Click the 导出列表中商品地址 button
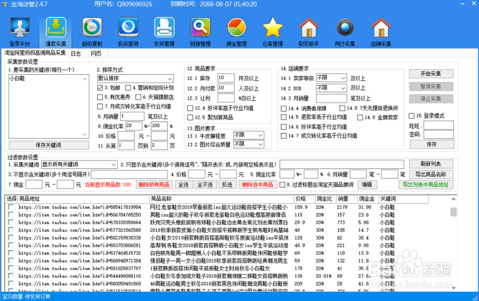This screenshot has height=301, width=479. click(x=425, y=185)
